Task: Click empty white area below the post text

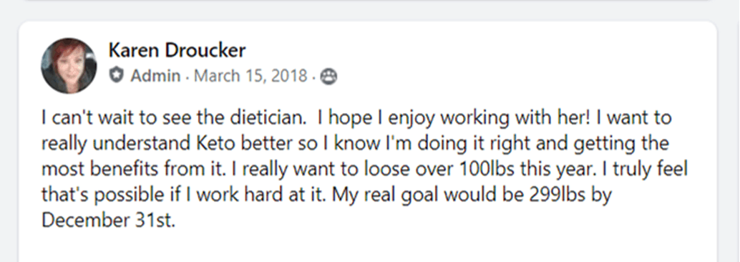Action: pos(368,246)
